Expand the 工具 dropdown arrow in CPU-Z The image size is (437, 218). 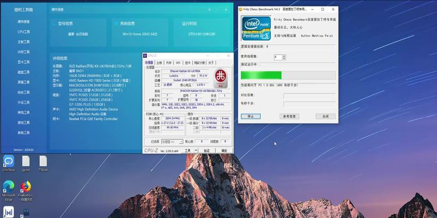196,150
